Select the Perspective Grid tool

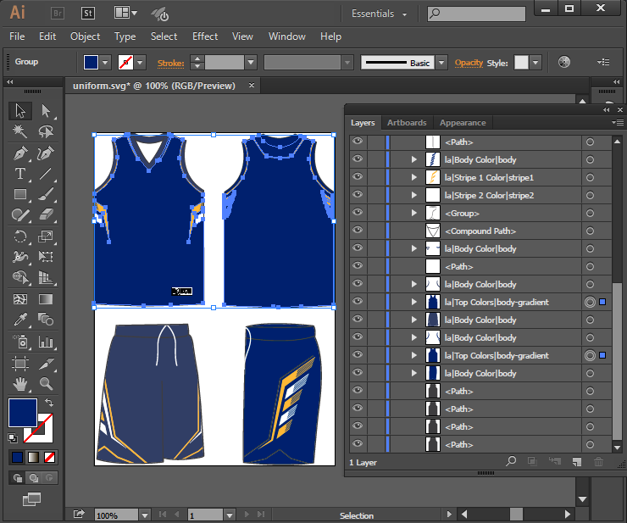point(46,277)
